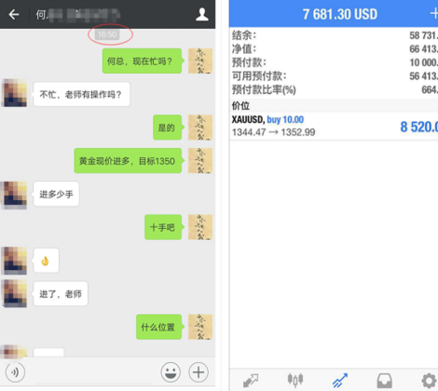The image size is (438, 391).
Task: Tap the message text input field
Action: (92, 371)
